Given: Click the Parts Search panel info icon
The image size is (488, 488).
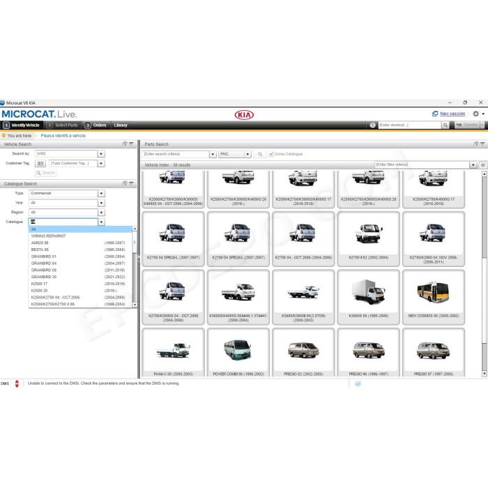Looking at the screenshot, I should 476,144.
